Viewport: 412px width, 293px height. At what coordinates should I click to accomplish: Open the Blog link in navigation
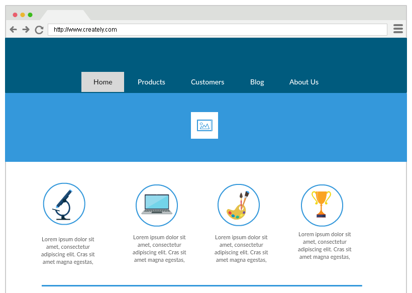pyautogui.click(x=257, y=82)
